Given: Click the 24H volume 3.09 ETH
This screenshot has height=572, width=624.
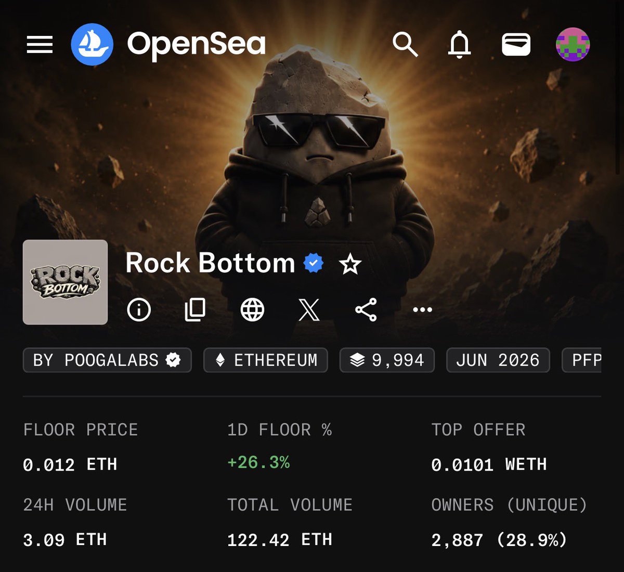Looking at the screenshot, I should point(65,540).
